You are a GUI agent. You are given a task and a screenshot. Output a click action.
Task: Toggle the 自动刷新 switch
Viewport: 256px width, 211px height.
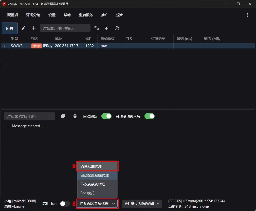click(106, 116)
